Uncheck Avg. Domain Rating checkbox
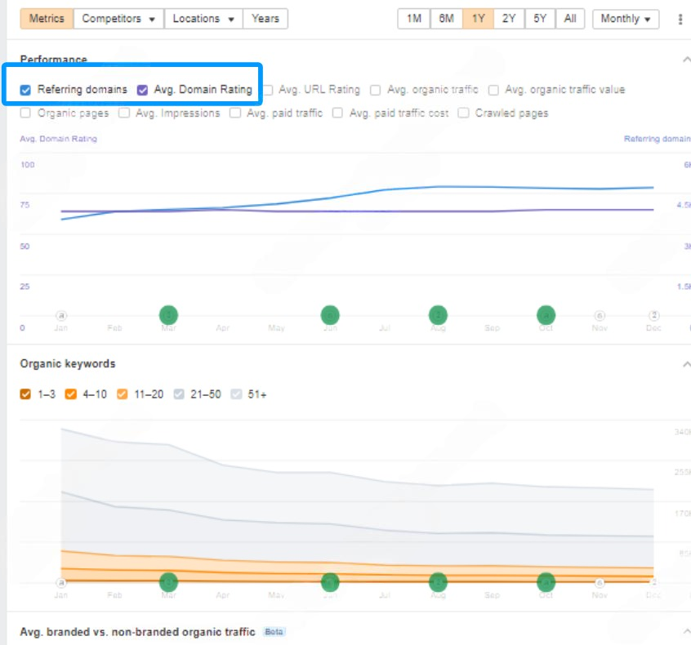Screen dimensions: 691x645 pyautogui.click(x=142, y=90)
